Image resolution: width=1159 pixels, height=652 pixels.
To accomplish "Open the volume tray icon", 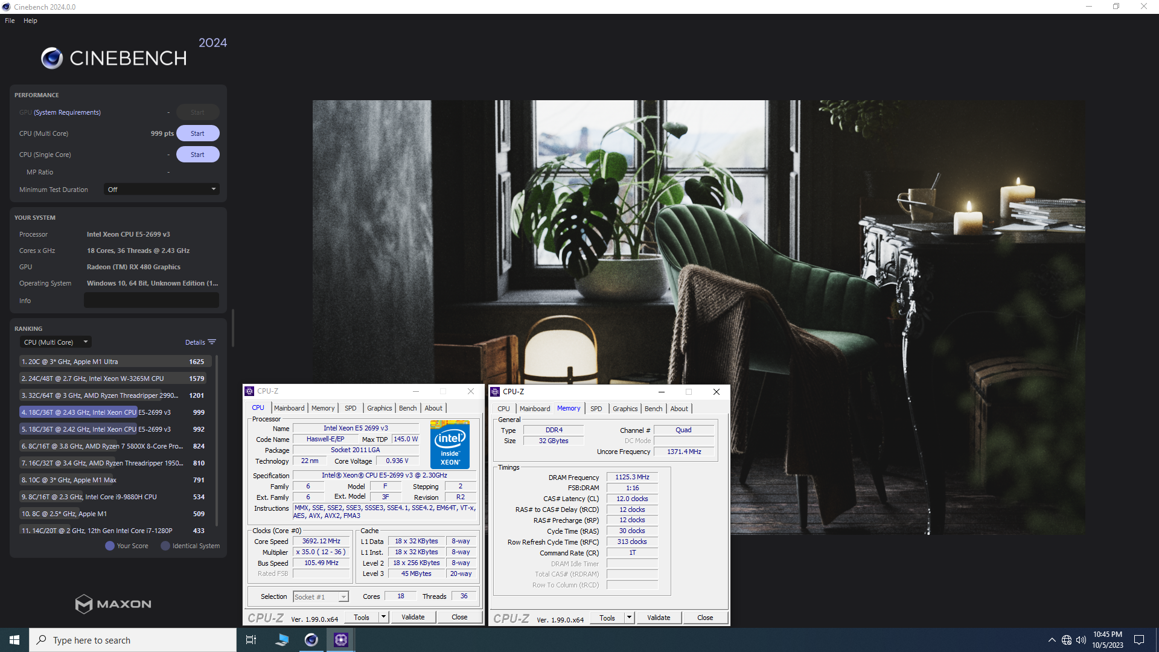I will point(1081,640).
